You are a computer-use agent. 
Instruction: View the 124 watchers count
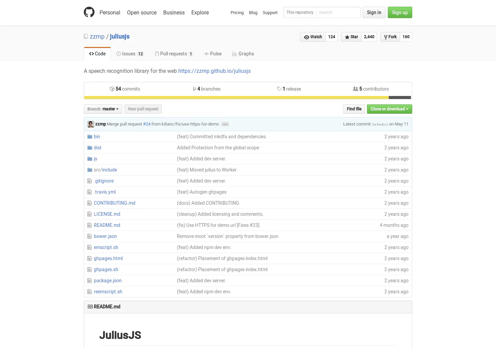[x=332, y=37]
